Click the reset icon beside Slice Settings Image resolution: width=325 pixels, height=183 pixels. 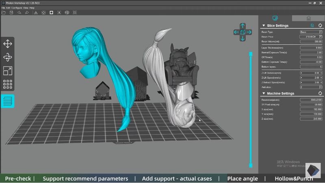(320, 26)
